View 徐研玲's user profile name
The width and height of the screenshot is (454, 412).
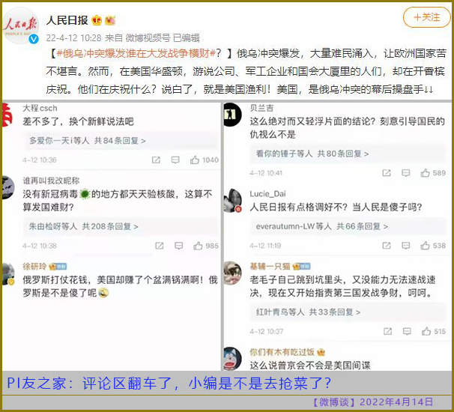(x=34, y=267)
